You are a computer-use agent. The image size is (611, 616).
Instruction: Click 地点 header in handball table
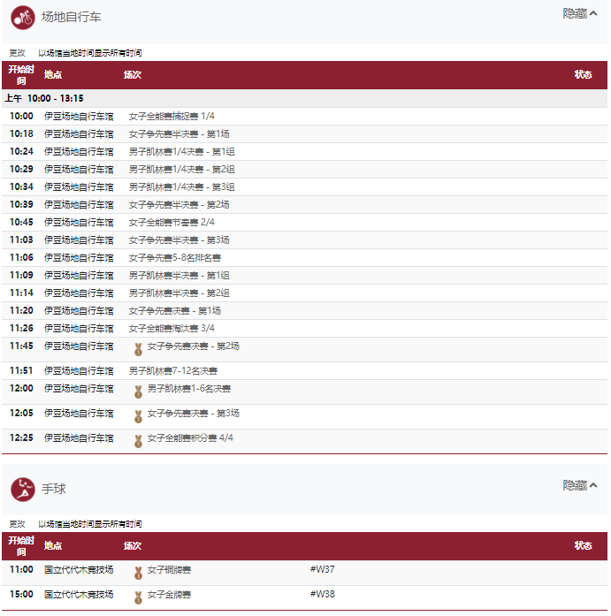click(53, 545)
